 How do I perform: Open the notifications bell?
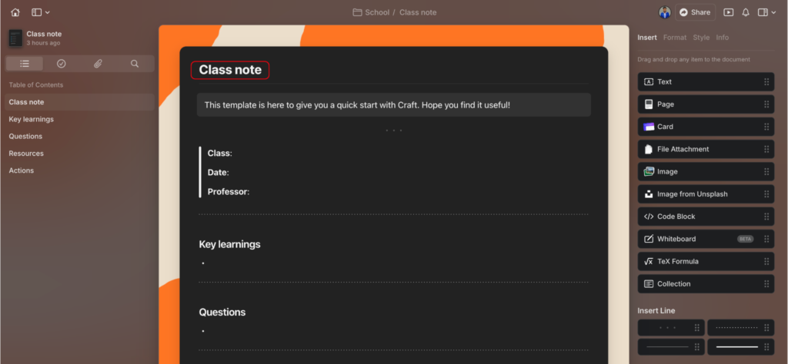coord(746,12)
